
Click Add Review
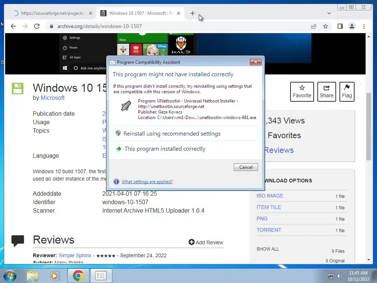(x=206, y=242)
